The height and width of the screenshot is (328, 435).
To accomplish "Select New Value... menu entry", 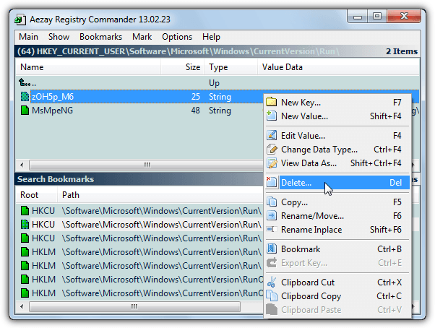I will pyautogui.click(x=337, y=116).
